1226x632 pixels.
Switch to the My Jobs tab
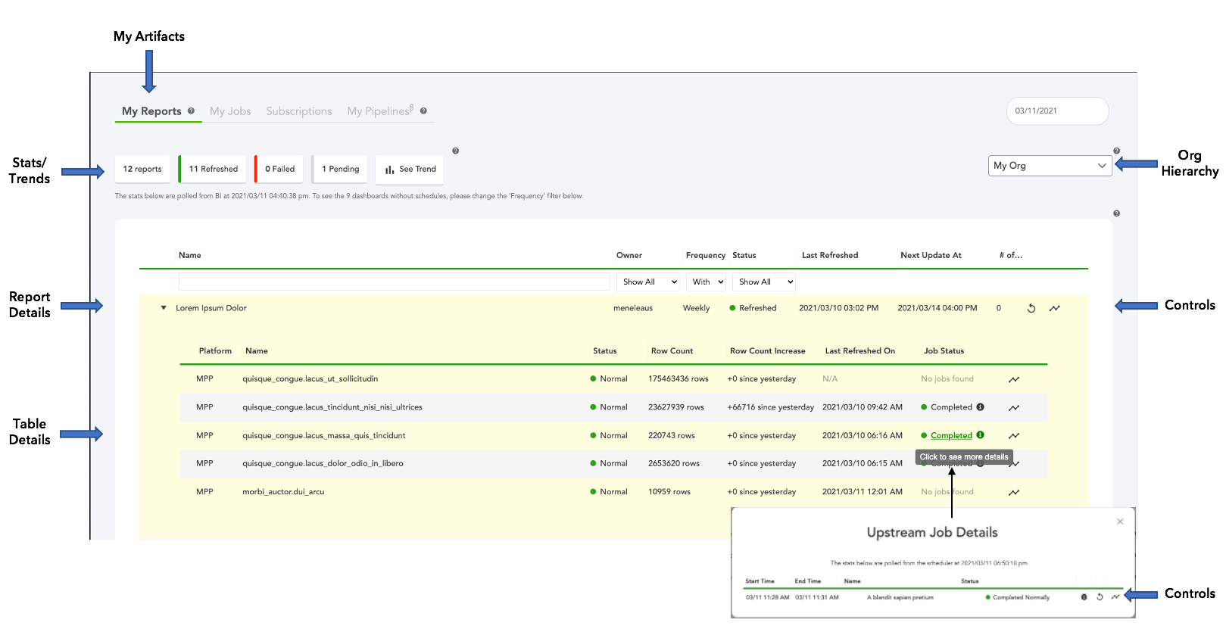(x=230, y=111)
